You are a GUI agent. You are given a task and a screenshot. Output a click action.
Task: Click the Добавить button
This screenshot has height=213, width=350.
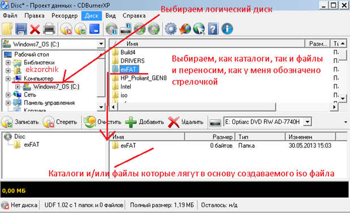click(x=144, y=122)
